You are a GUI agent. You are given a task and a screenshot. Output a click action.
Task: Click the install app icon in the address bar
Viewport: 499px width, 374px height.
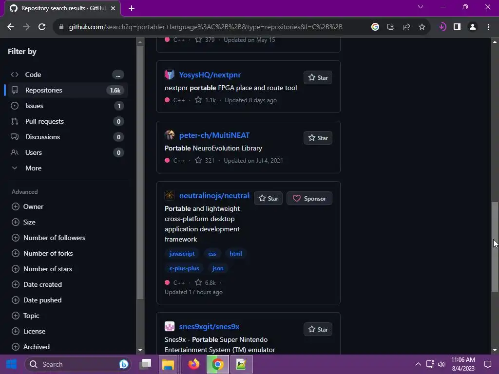pyautogui.click(x=390, y=27)
